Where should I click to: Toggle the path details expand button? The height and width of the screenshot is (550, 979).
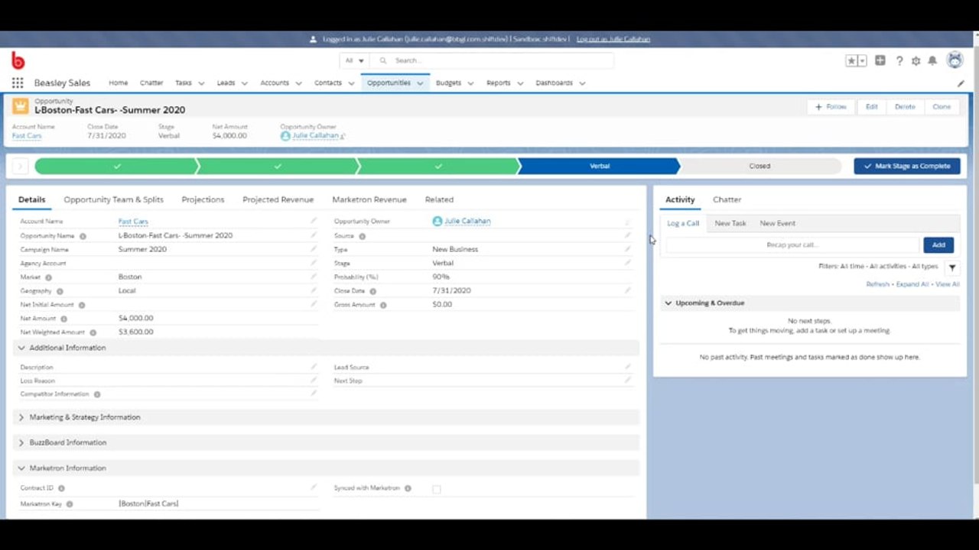coord(21,166)
